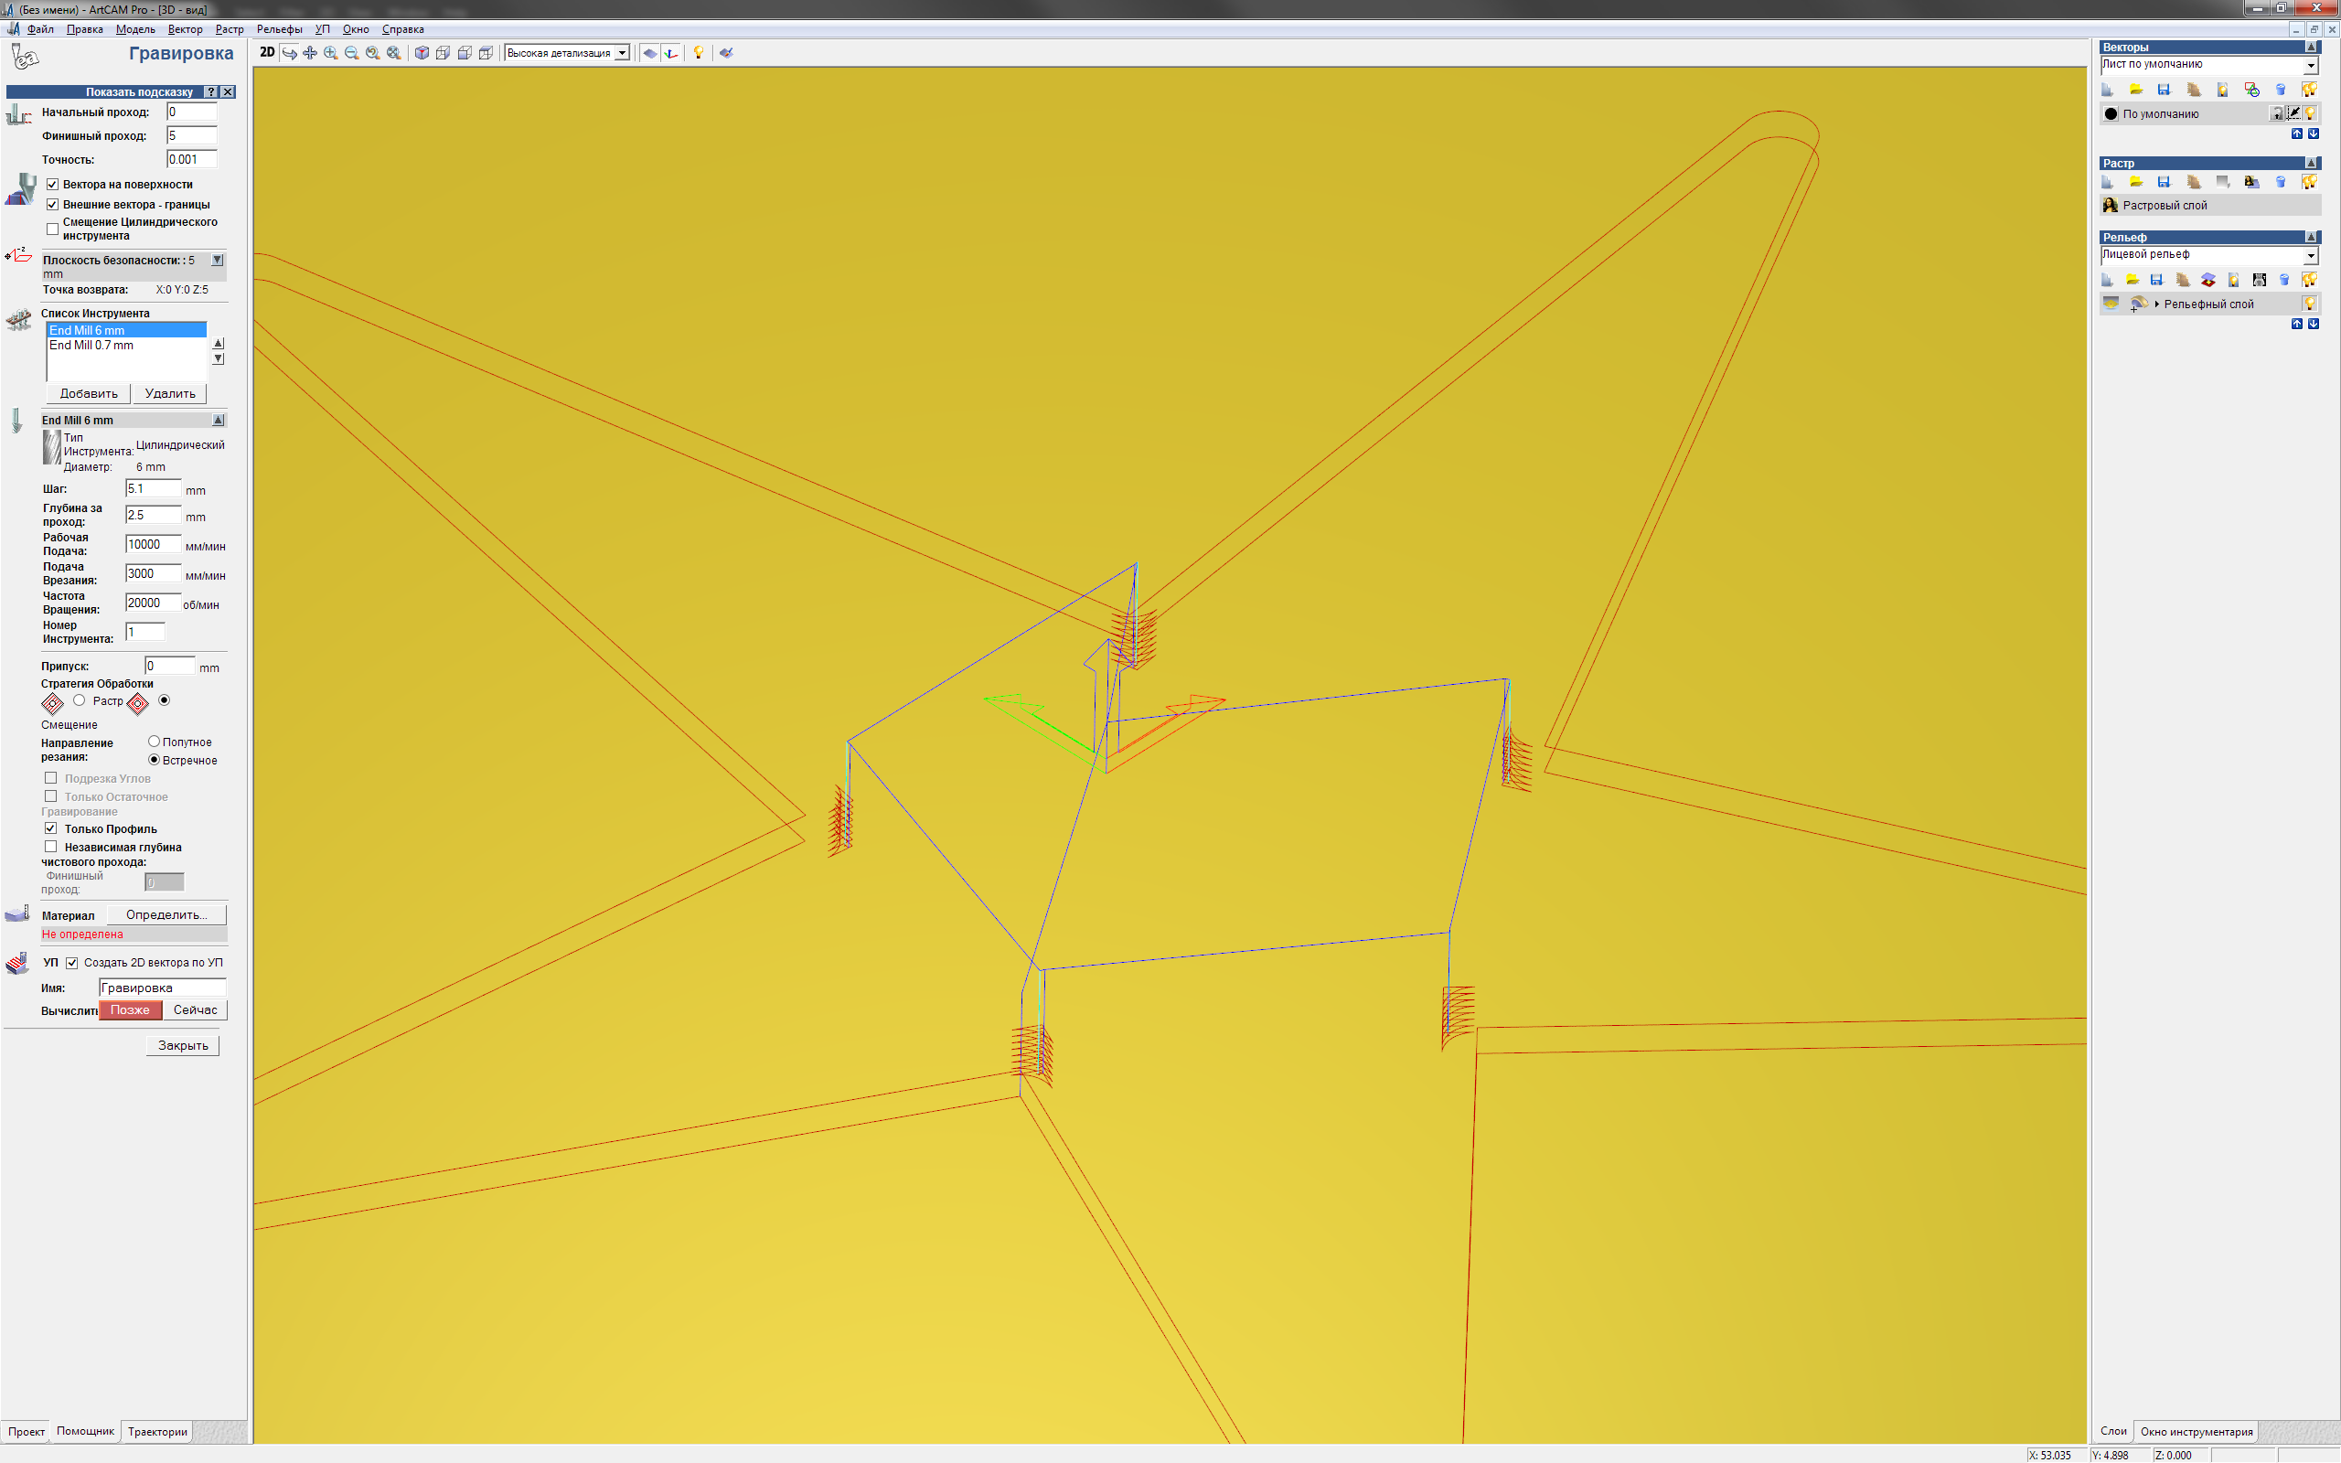Viewport: 2341px width, 1463px height.
Task: Switch to Траектории tab
Action: (x=157, y=1432)
